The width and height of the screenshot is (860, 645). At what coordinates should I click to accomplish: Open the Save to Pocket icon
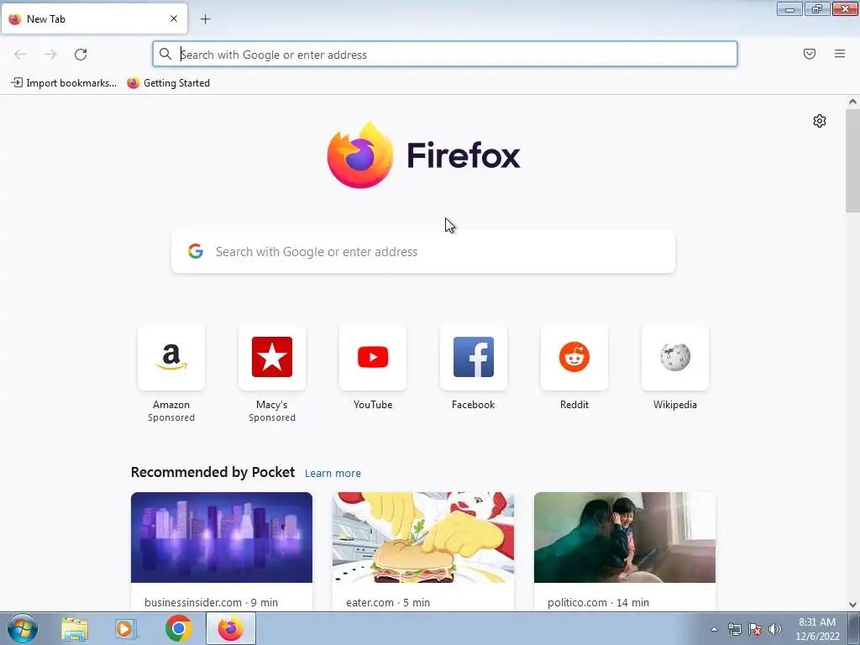[809, 54]
